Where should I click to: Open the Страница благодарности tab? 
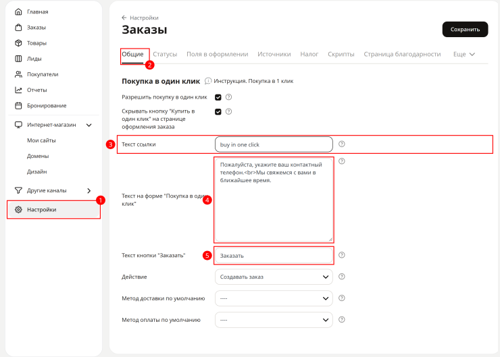(402, 55)
